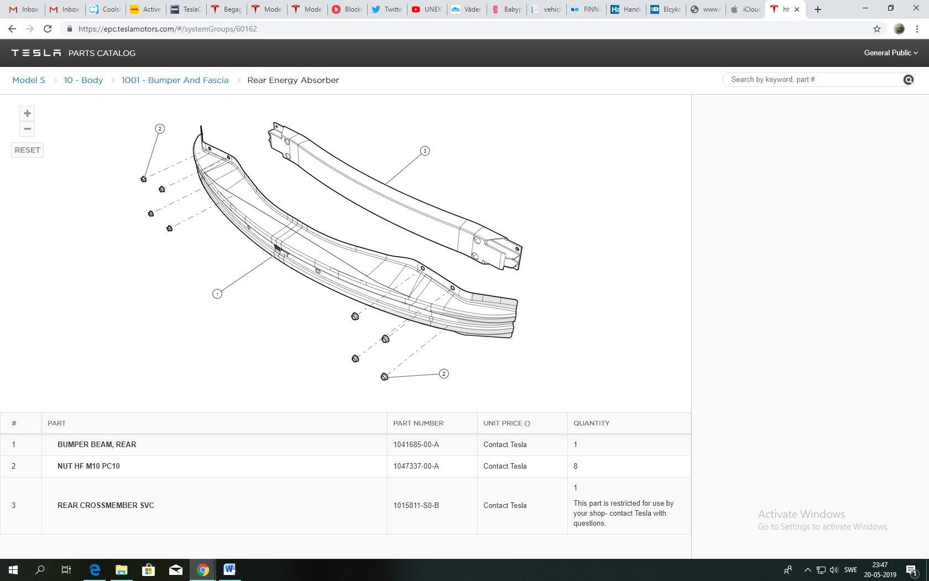
Task: Switch to the TeslaC tab
Action: [186, 9]
